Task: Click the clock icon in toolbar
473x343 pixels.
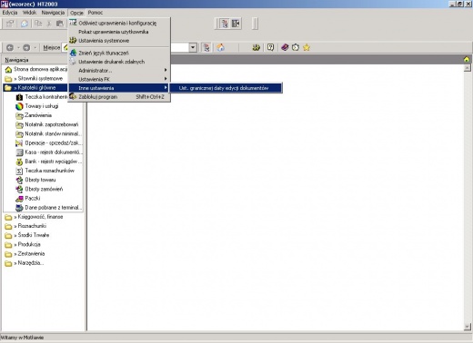Action: tap(296, 47)
